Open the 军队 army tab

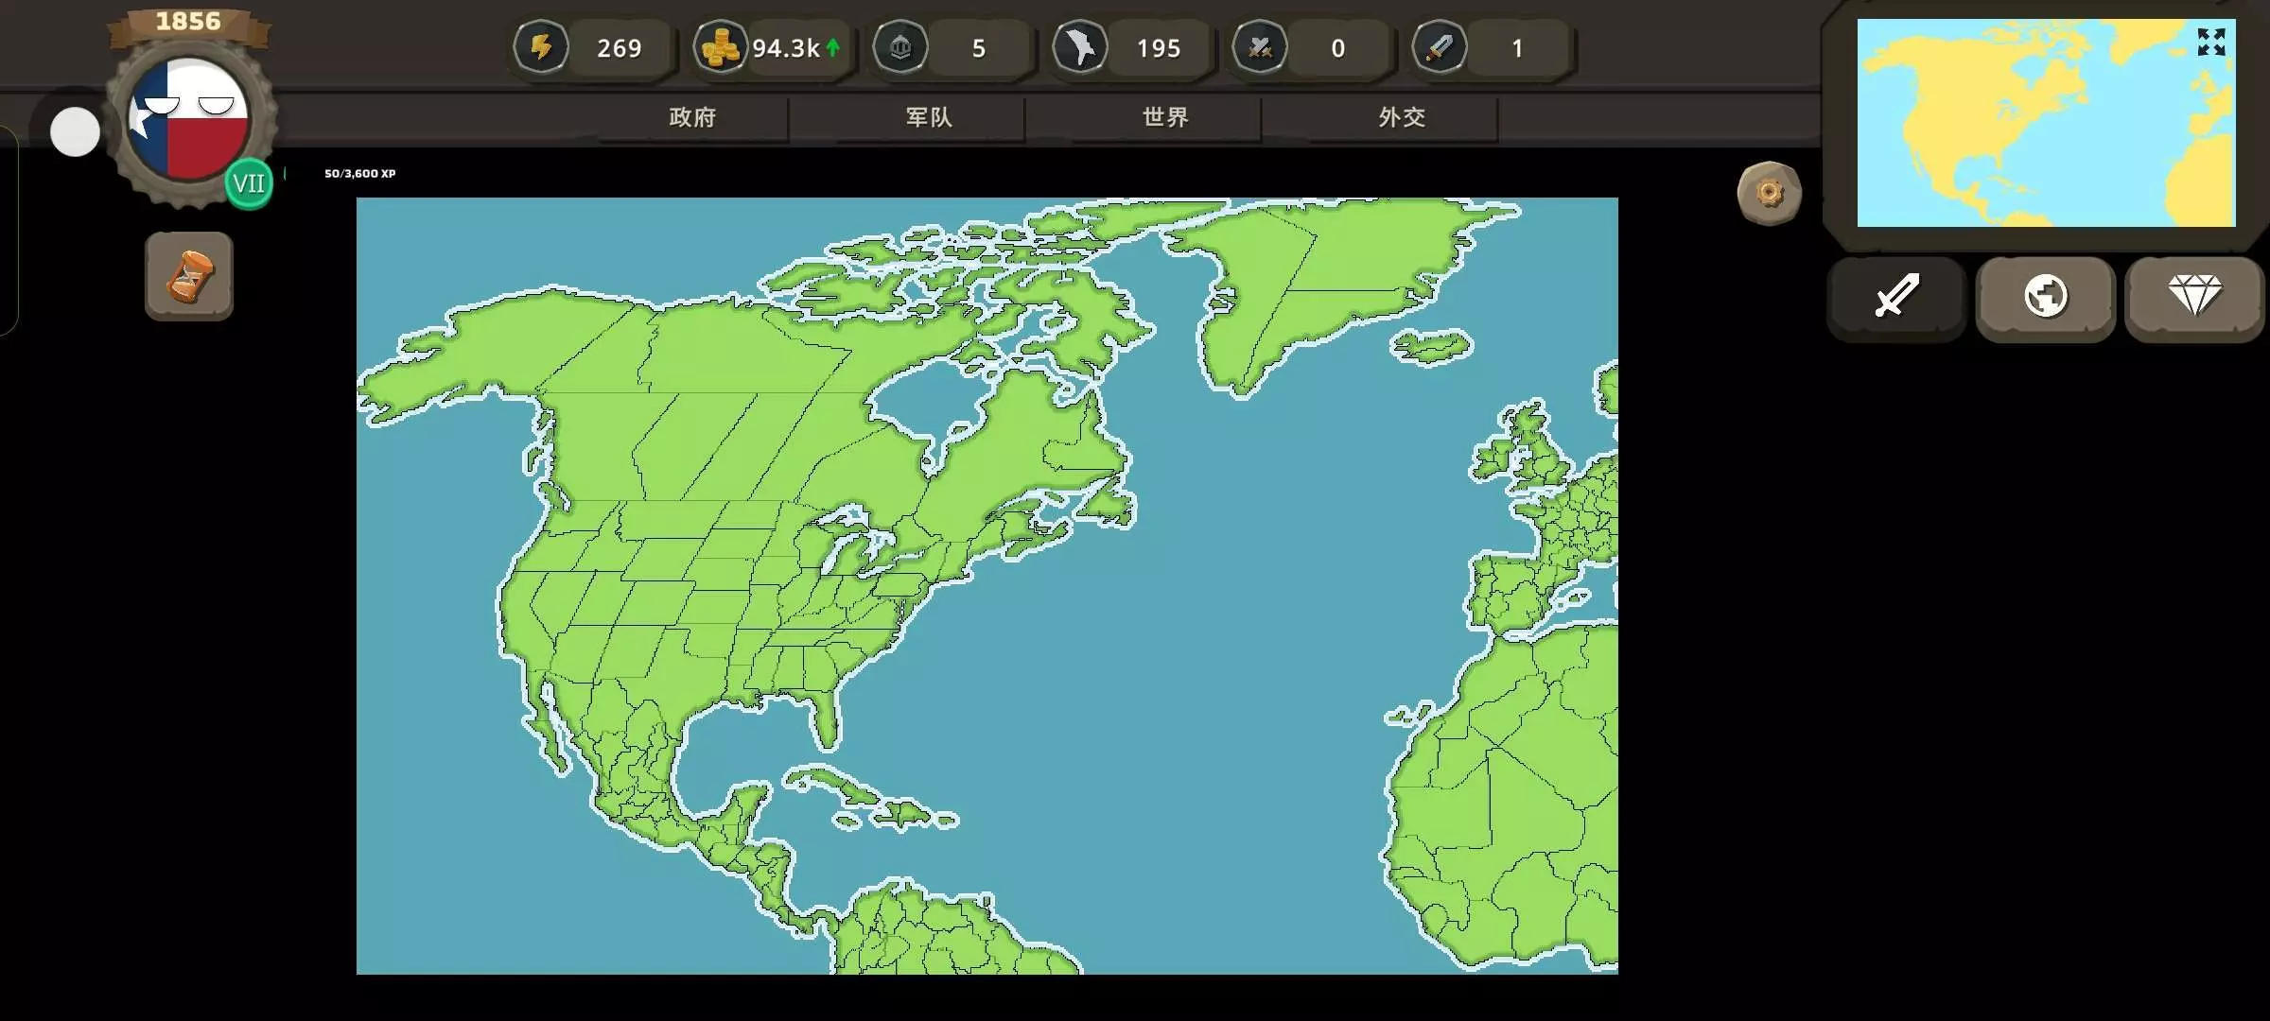coord(929,117)
